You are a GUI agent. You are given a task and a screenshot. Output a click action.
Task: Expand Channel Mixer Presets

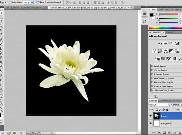[152, 86]
